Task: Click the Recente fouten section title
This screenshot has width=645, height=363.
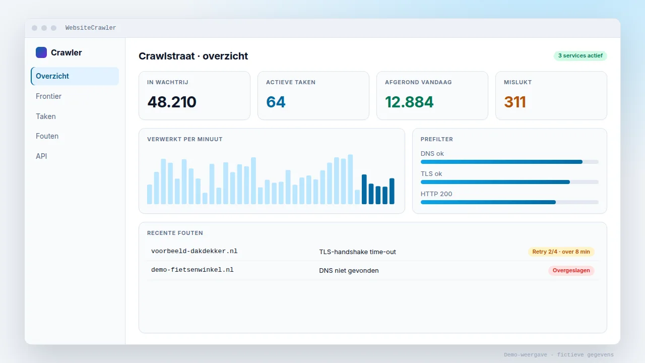Action: 175,233
